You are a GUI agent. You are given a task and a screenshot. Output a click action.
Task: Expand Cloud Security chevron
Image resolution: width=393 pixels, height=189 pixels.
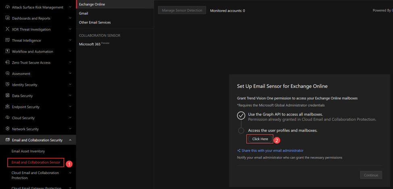coord(70,118)
